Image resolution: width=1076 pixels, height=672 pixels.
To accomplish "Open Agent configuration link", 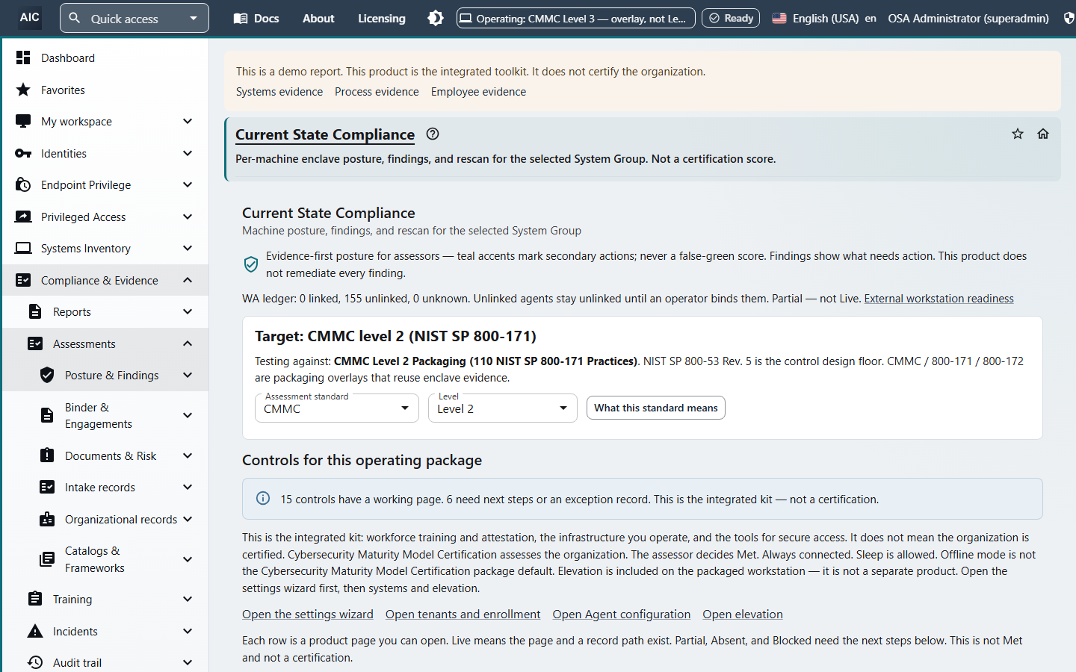I will click(622, 615).
